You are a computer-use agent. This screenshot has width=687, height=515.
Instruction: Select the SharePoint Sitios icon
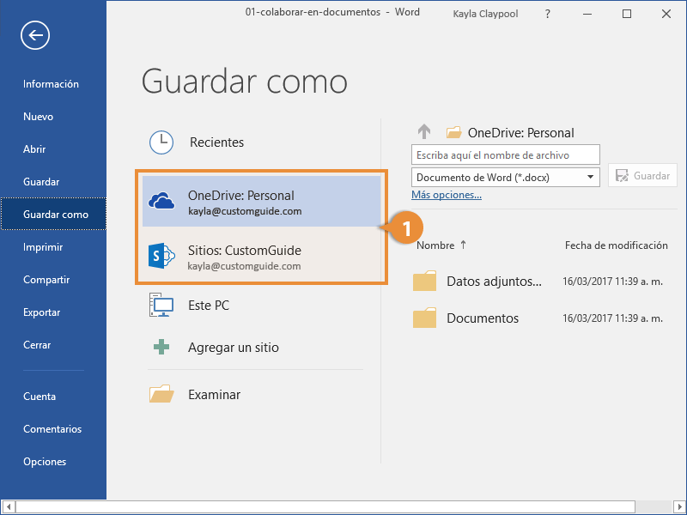(x=161, y=256)
